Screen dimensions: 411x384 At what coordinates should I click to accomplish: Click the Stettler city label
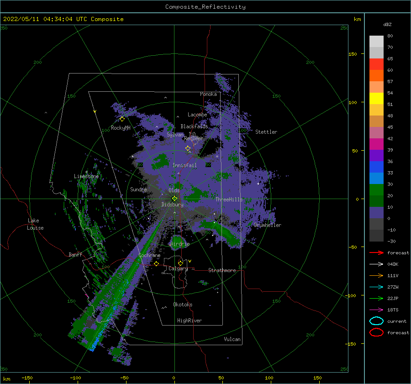(266, 132)
